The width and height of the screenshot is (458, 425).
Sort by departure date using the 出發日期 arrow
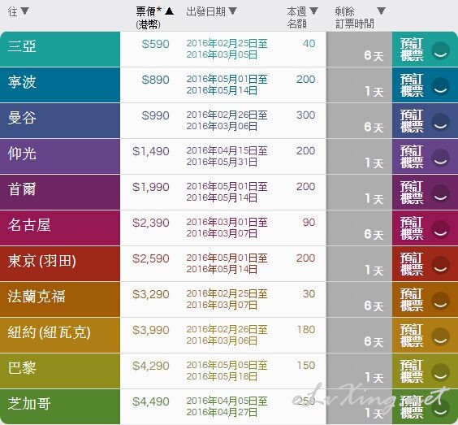coord(232,11)
